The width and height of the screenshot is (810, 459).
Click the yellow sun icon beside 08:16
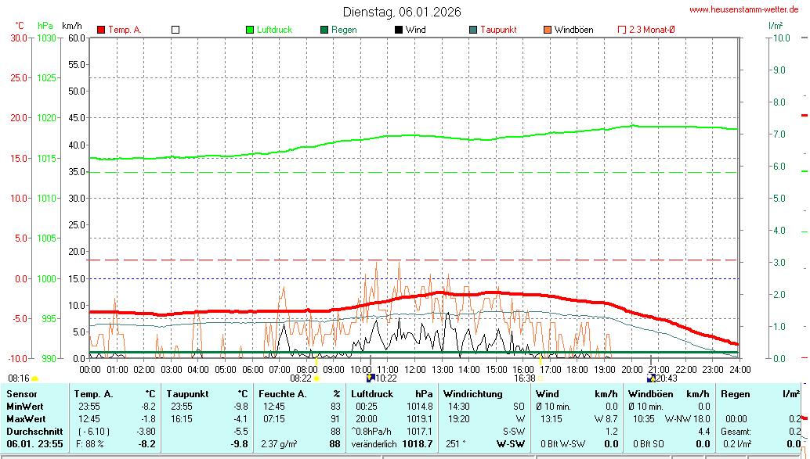[34, 378]
